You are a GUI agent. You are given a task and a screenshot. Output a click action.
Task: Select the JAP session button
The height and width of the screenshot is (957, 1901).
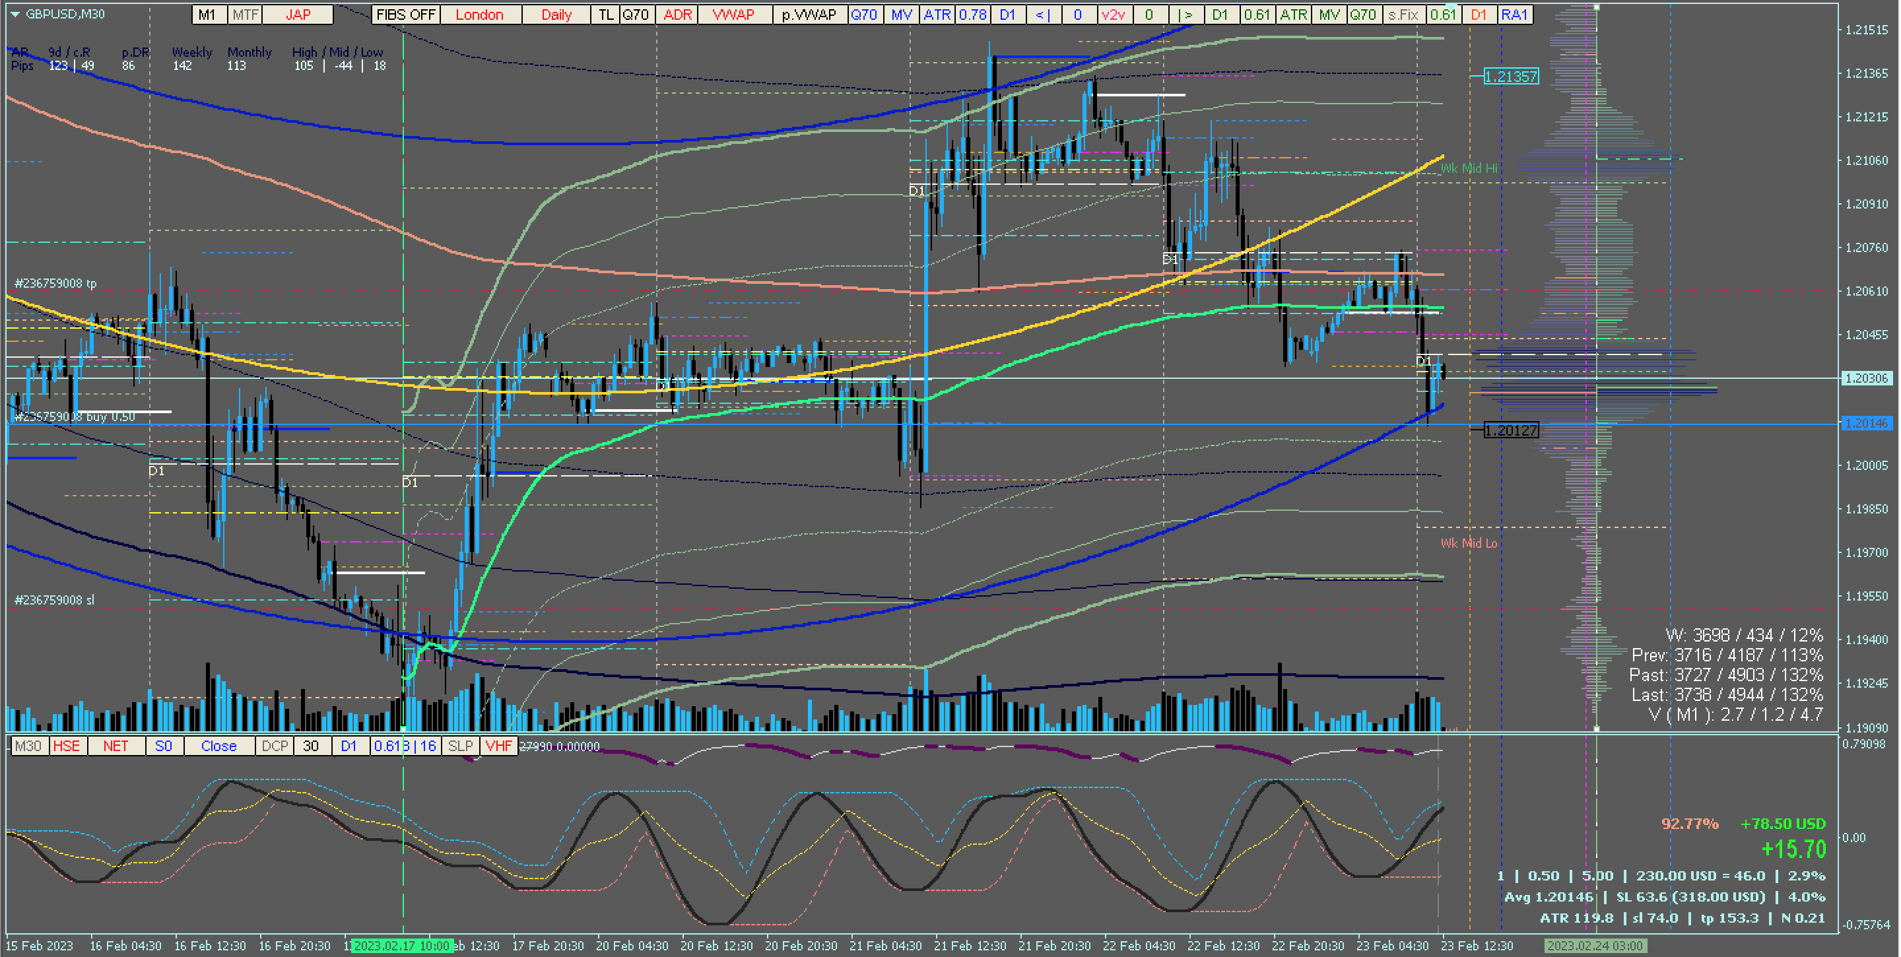coord(298,15)
